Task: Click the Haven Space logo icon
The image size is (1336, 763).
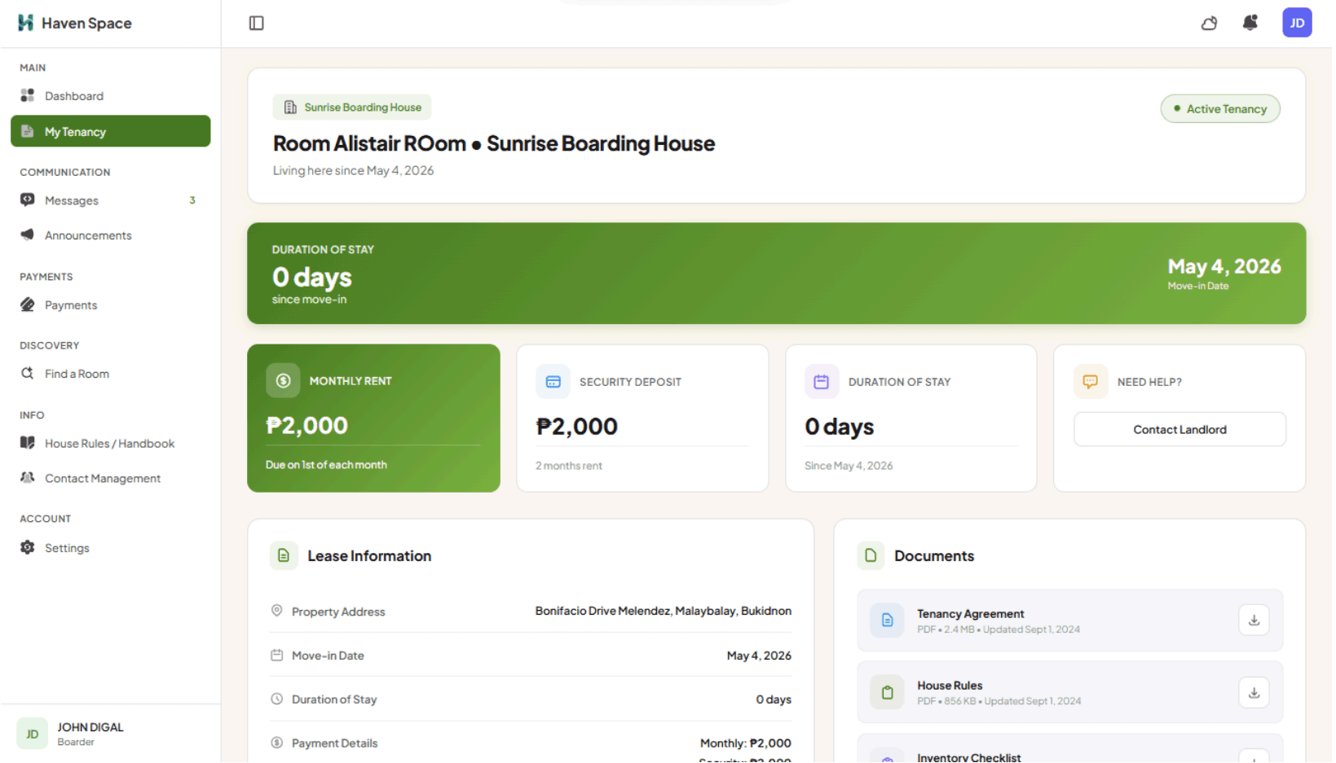Action: (26, 23)
